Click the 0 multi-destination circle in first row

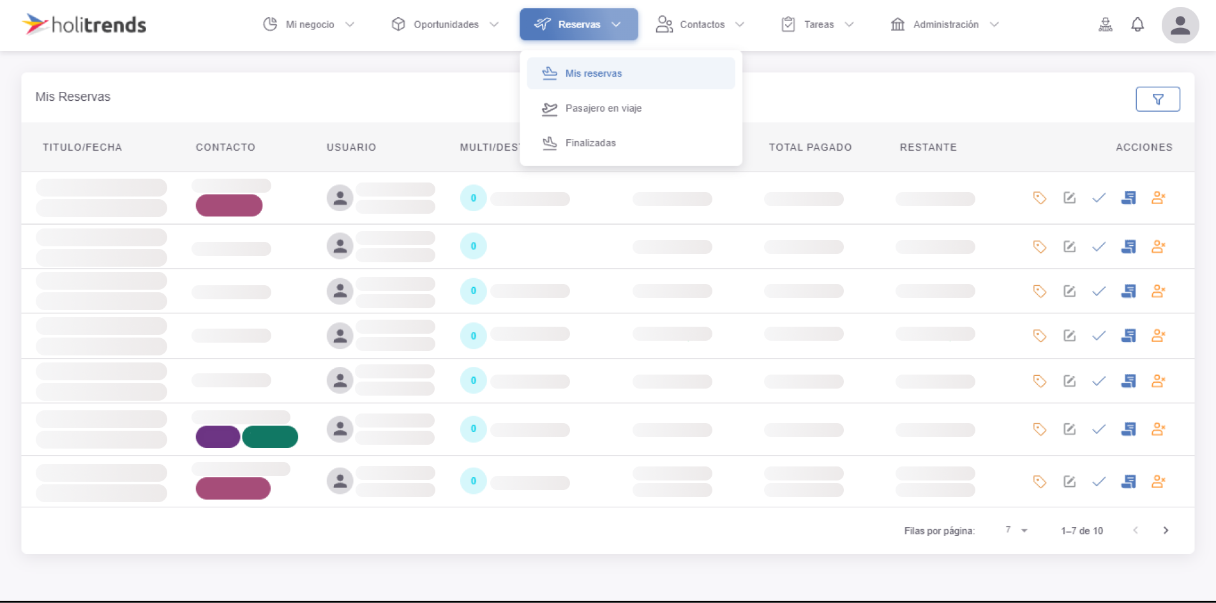pyautogui.click(x=474, y=198)
